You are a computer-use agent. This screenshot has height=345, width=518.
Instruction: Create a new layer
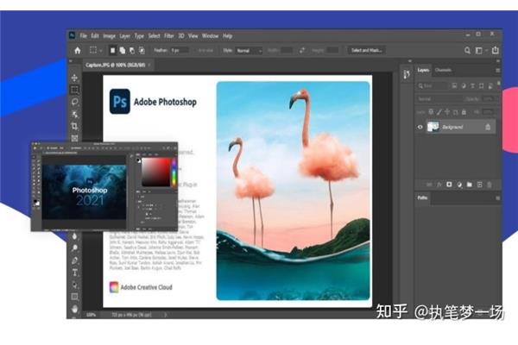click(x=479, y=185)
